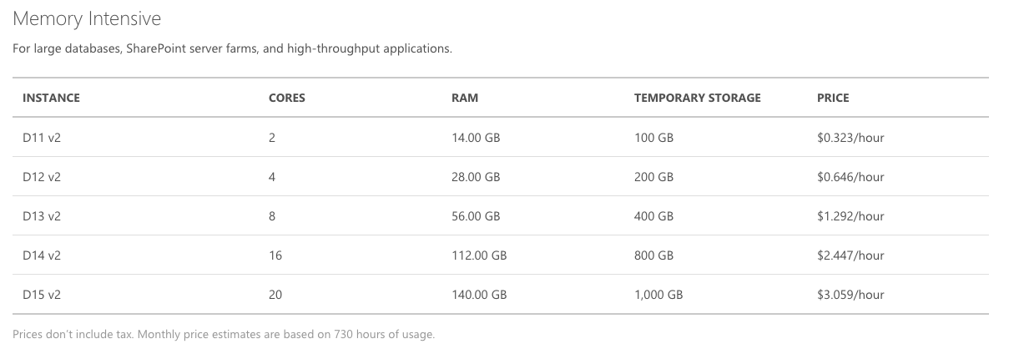The image size is (1009, 349).
Task: Click the tax and 730 hours footnote
Action: pyautogui.click(x=224, y=335)
